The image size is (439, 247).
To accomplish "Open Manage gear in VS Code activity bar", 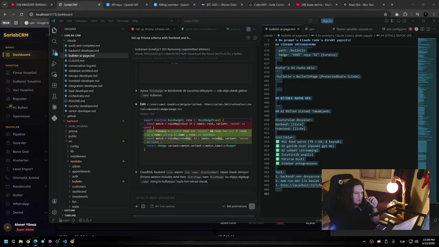I will pyautogui.click(x=54, y=212).
